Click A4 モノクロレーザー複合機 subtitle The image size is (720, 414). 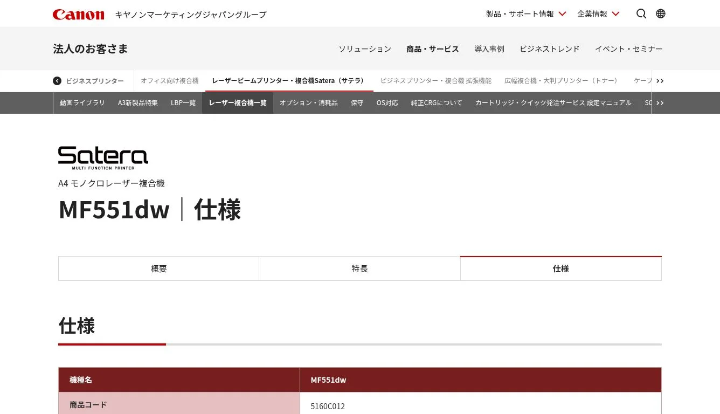pyautogui.click(x=112, y=183)
